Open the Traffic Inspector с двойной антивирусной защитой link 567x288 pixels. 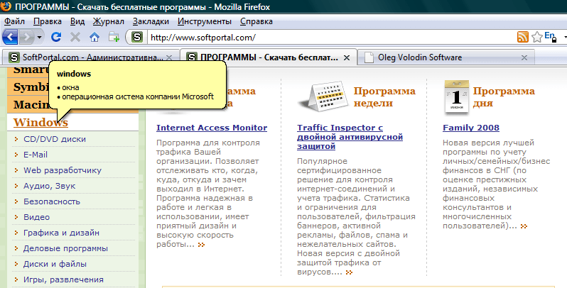point(350,137)
